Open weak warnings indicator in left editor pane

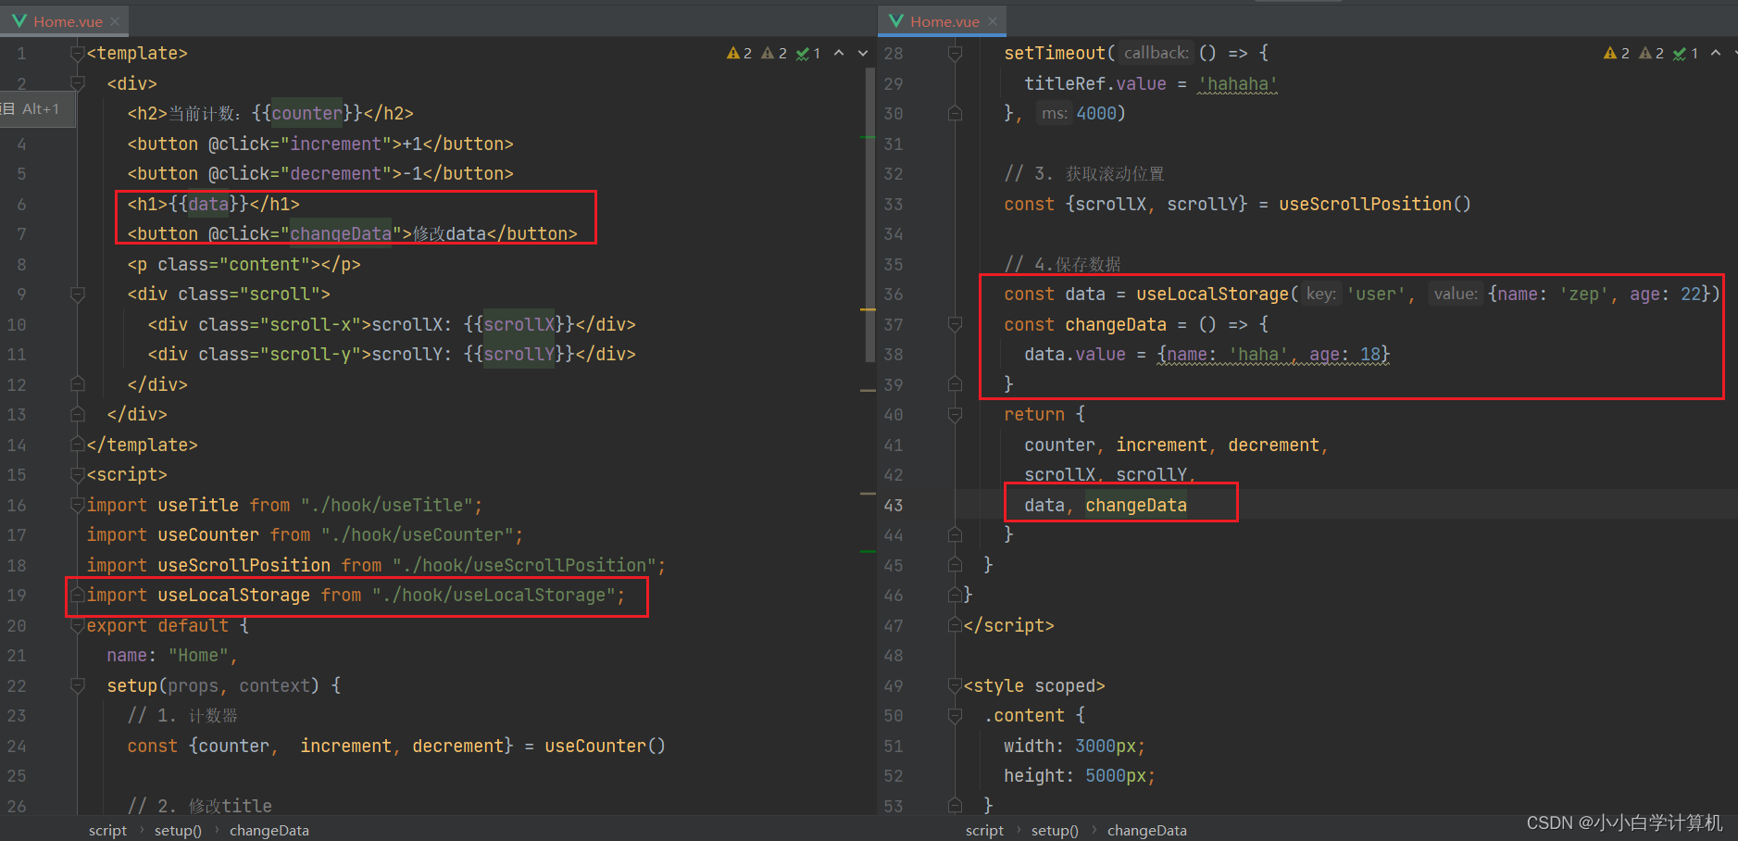click(774, 54)
